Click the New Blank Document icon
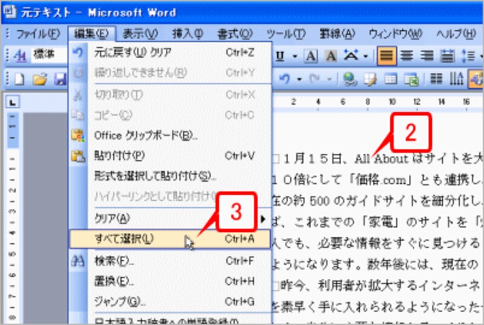Viewport: 484px width, 325px height. pyautogui.click(x=20, y=79)
